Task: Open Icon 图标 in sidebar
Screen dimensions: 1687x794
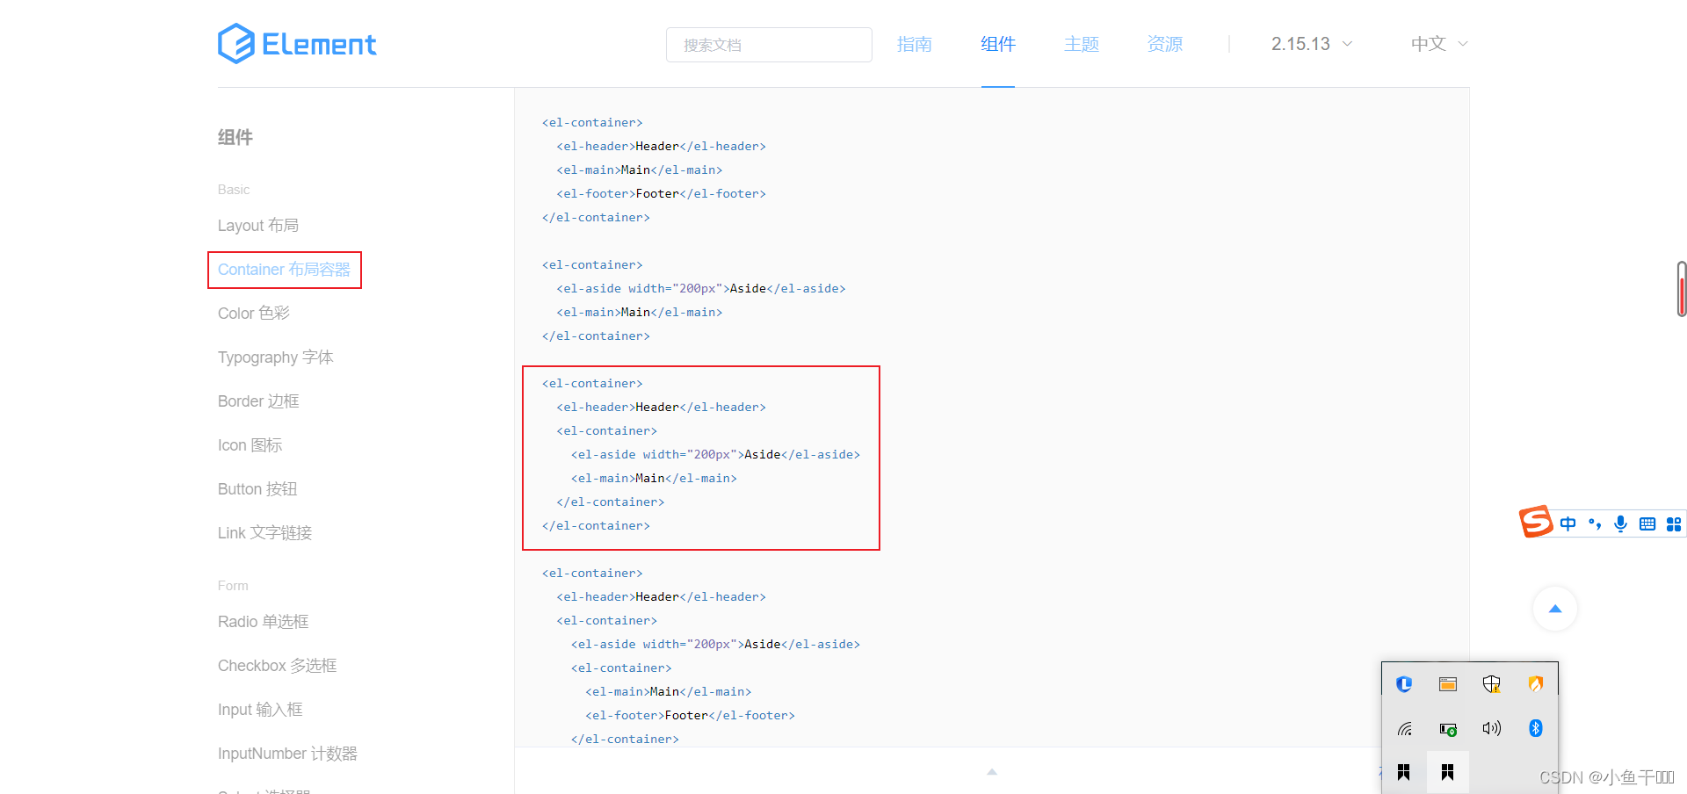Action: coord(250,445)
